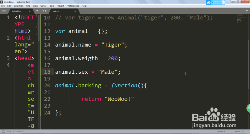
Task: Click line number 12 in index.js gutter
Action: point(47,31)
